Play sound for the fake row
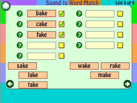 [20, 35]
